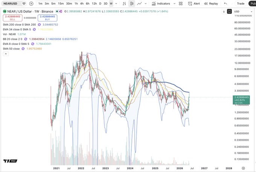Choose the candlestick chart style icon
256x172 pixels.
point(132,3)
